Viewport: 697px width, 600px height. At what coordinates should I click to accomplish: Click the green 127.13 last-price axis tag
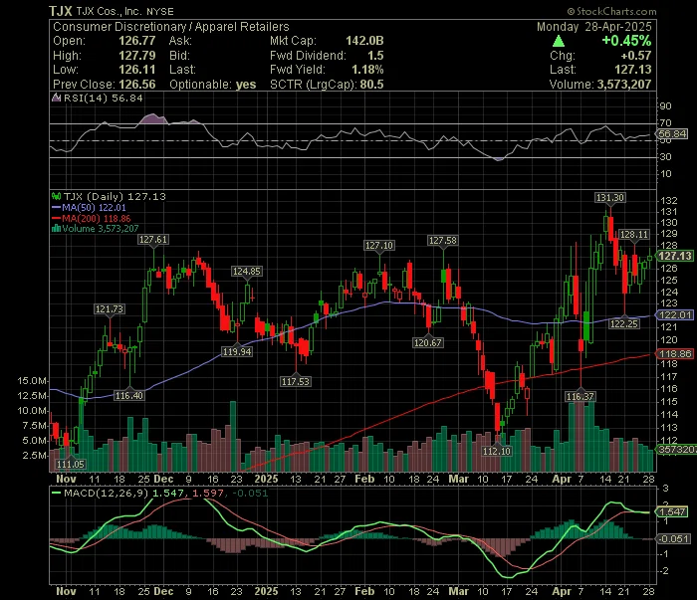pos(674,257)
